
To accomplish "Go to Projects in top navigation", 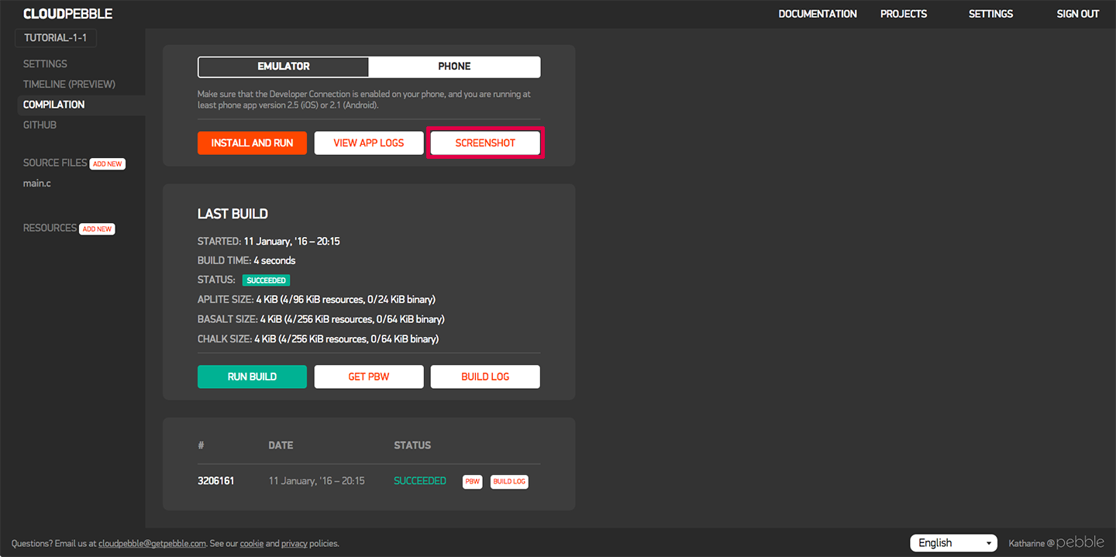I will click(x=904, y=14).
